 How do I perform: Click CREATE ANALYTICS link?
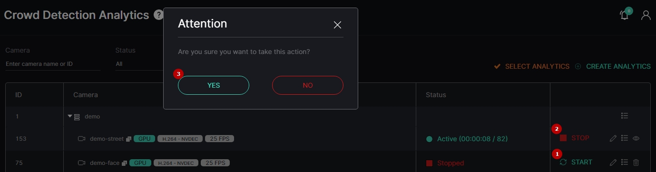pos(613,66)
